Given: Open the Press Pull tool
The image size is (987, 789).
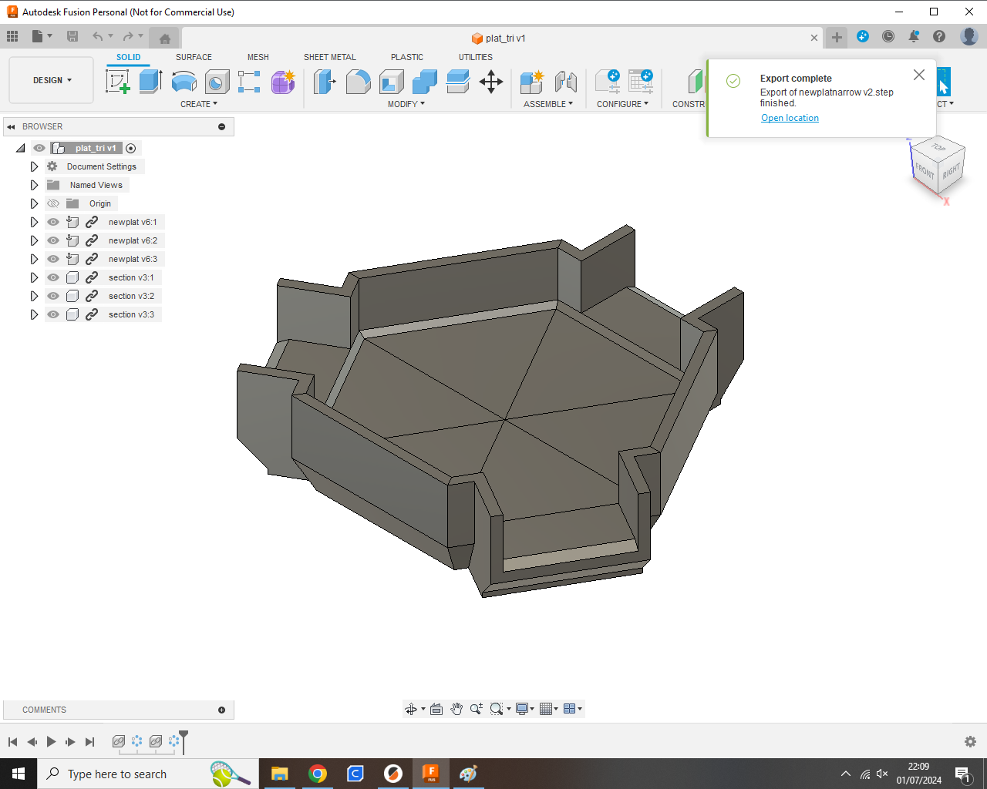Looking at the screenshot, I should pos(325,82).
